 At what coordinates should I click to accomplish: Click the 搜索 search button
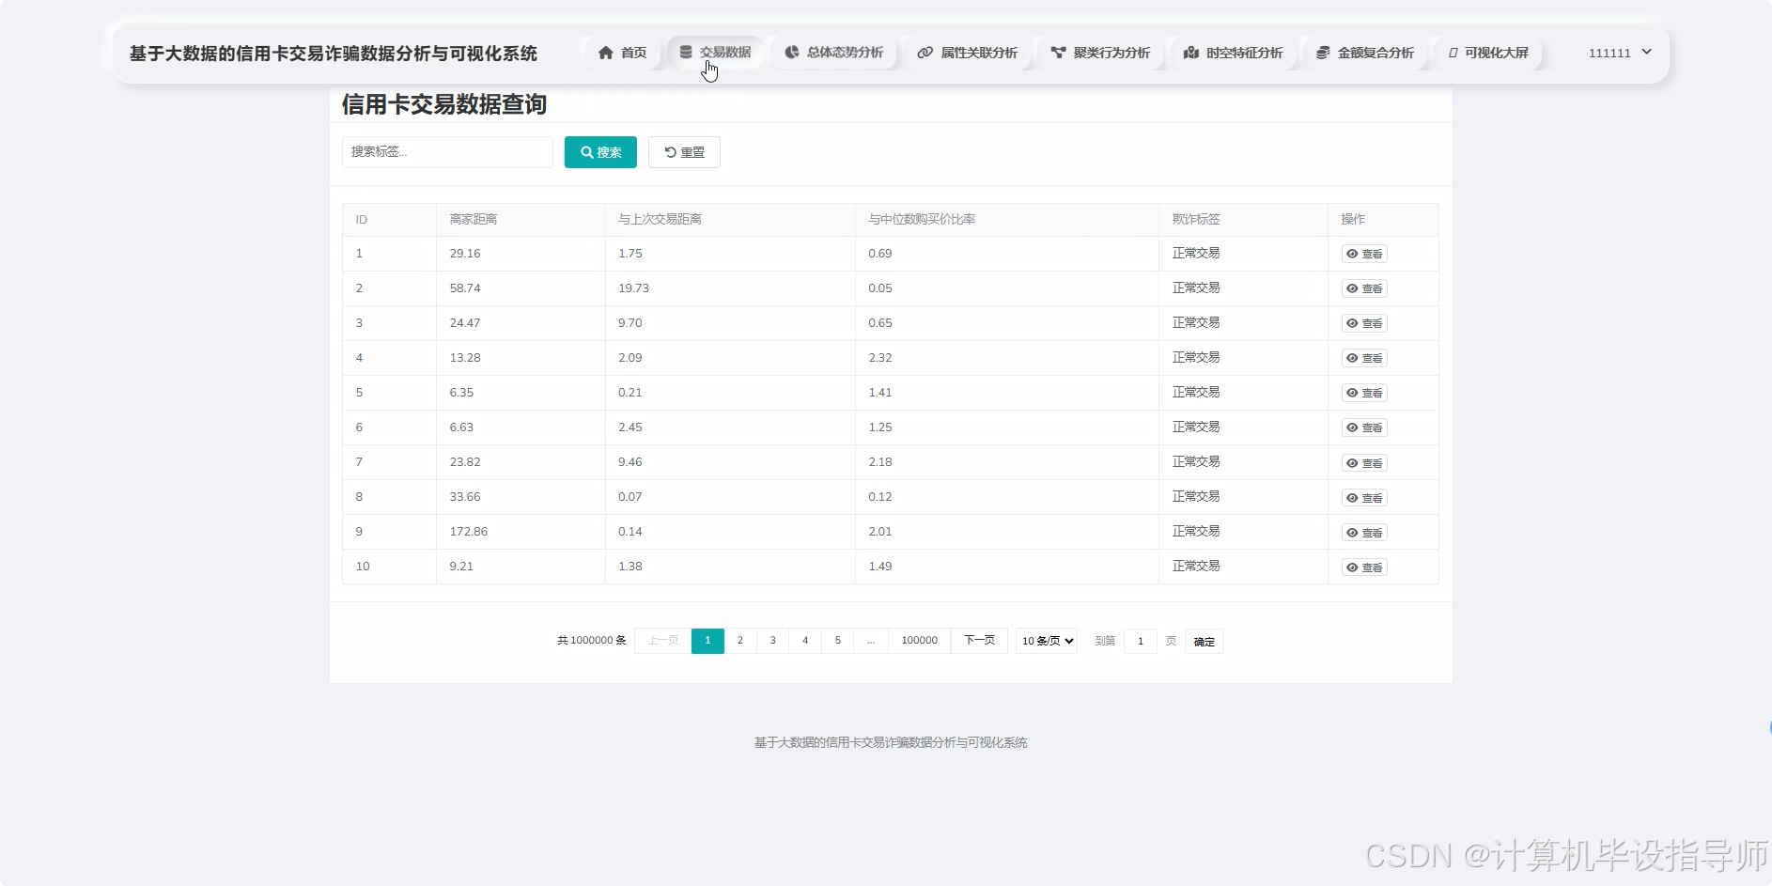(x=600, y=152)
